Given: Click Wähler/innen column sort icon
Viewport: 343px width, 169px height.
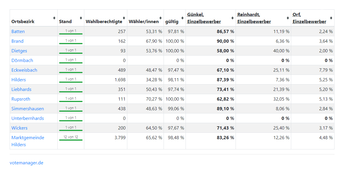Looking at the screenshot, I should click(x=160, y=18).
